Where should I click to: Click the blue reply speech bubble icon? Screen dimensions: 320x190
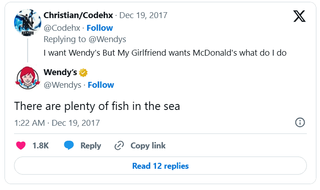point(69,146)
